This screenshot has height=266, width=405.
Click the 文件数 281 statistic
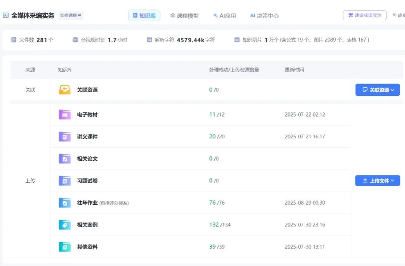(32, 40)
